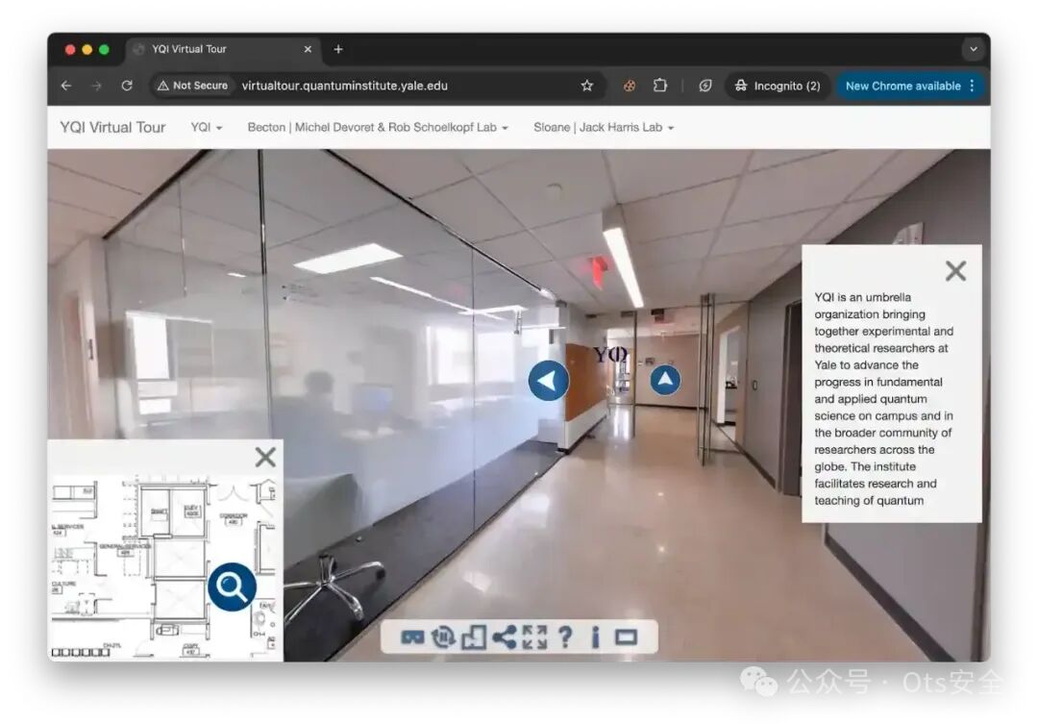Open the extensions puzzle icon
This screenshot has width=1038, height=724.
(x=660, y=86)
